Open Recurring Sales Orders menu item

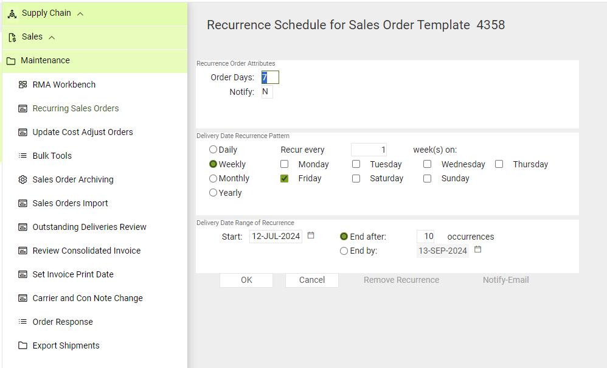tap(75, 108)
